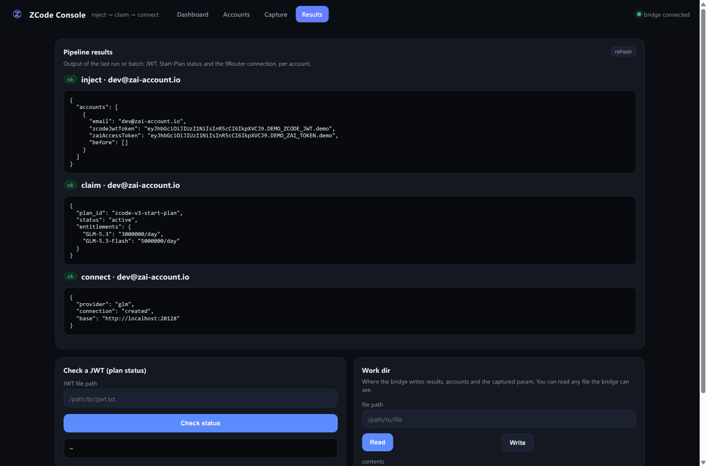Refresh the pipeline results
Screen dimensions: 707x466
click(623, 52)
